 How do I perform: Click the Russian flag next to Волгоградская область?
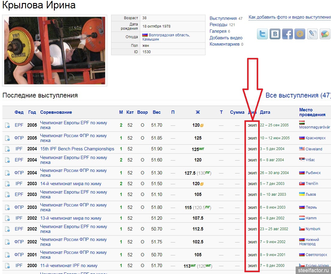point(145,35)
